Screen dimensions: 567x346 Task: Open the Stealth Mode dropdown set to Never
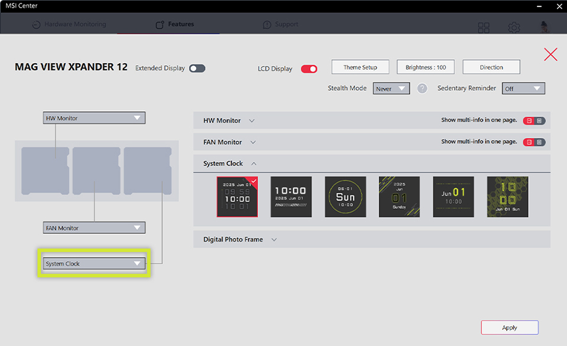391,89
